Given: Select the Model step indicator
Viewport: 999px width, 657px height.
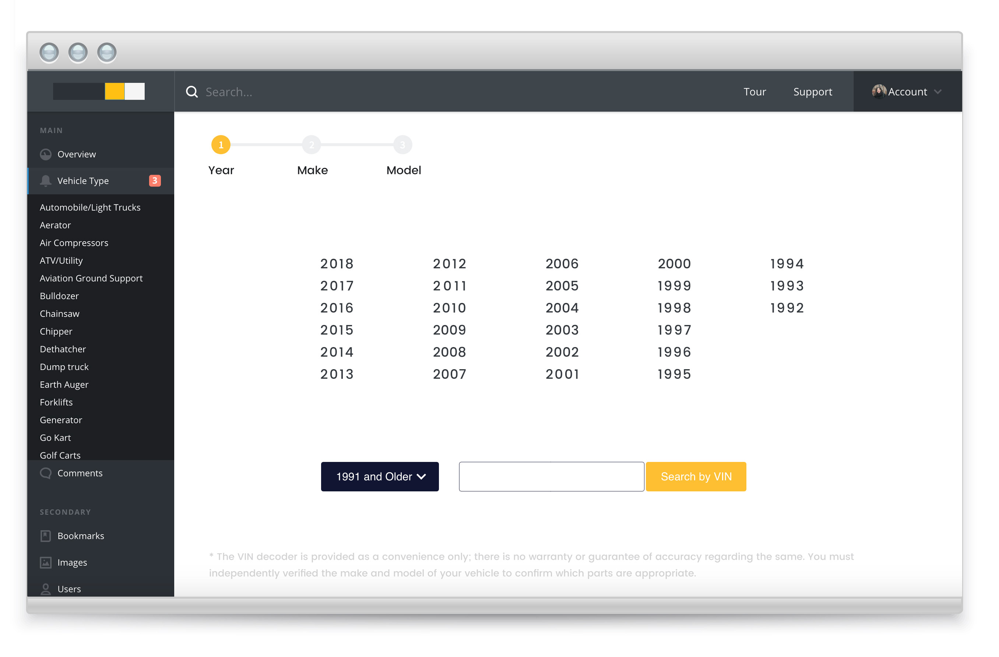Looking at the screenshot, I should [x=403, y=144].
